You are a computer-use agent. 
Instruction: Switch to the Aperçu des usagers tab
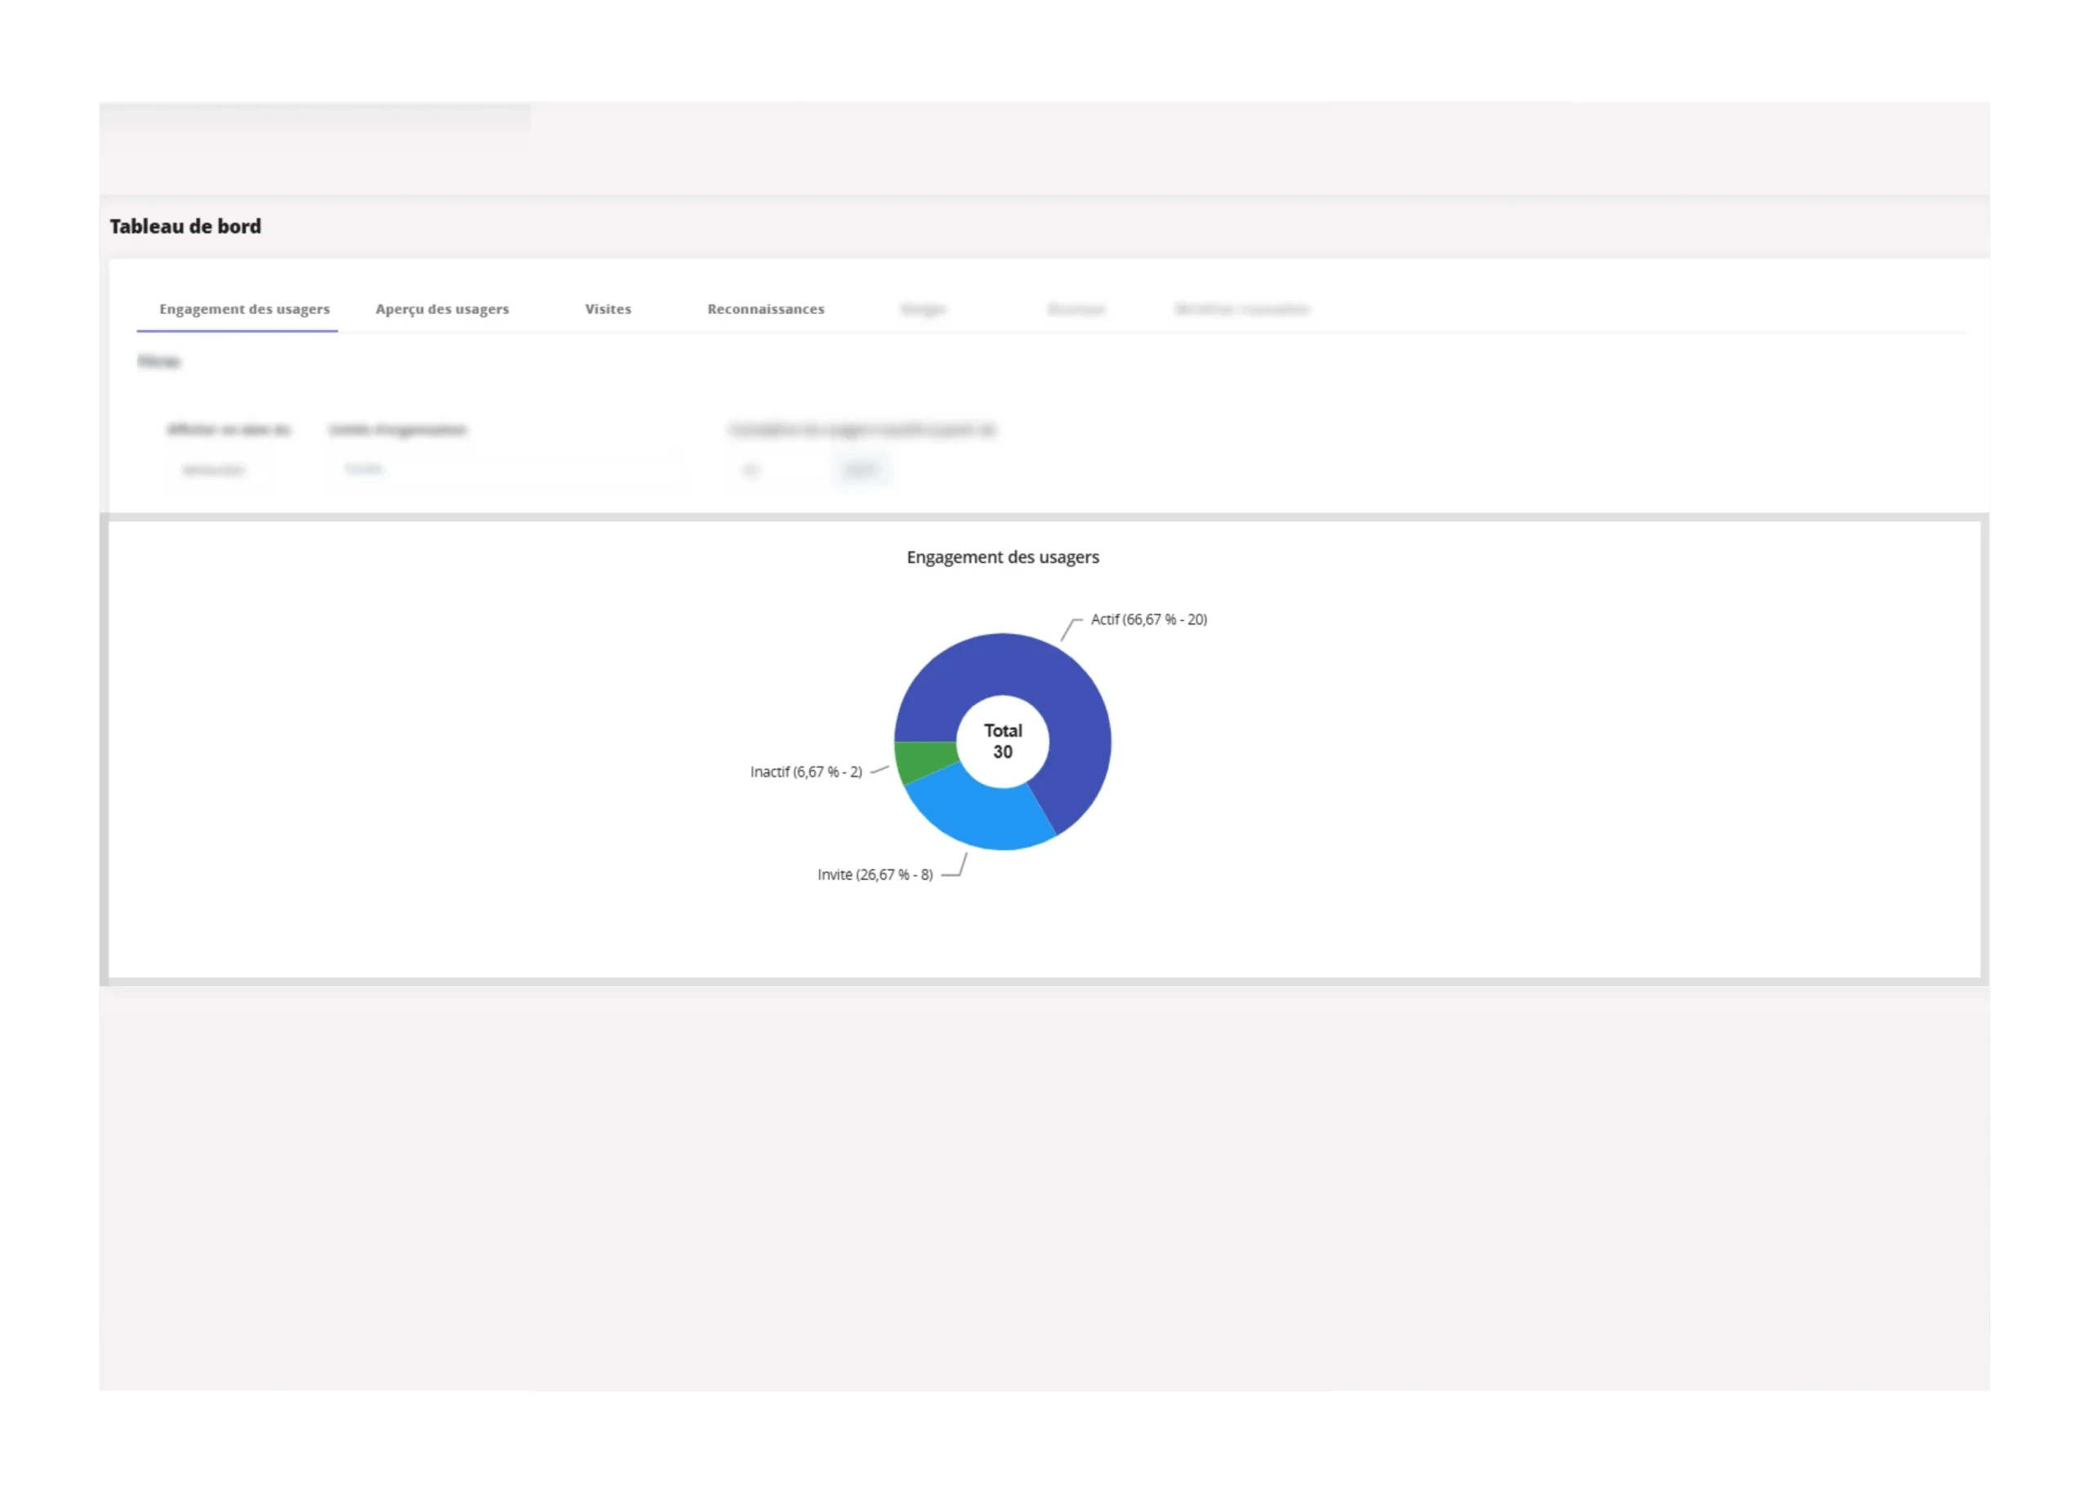tap(442, 308)
